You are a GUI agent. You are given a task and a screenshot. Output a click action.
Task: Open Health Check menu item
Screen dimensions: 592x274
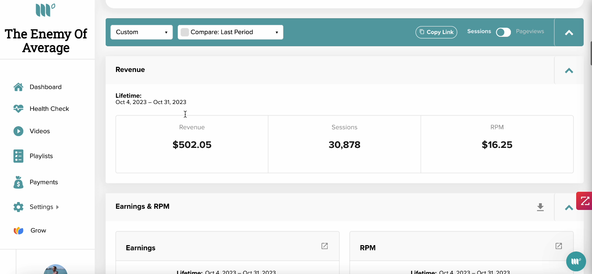[49, 109]
